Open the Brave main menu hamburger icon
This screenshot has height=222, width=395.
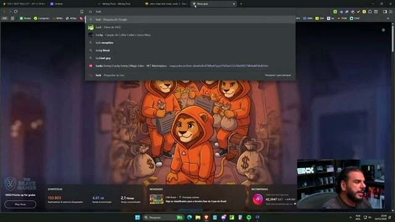(391, 12)
